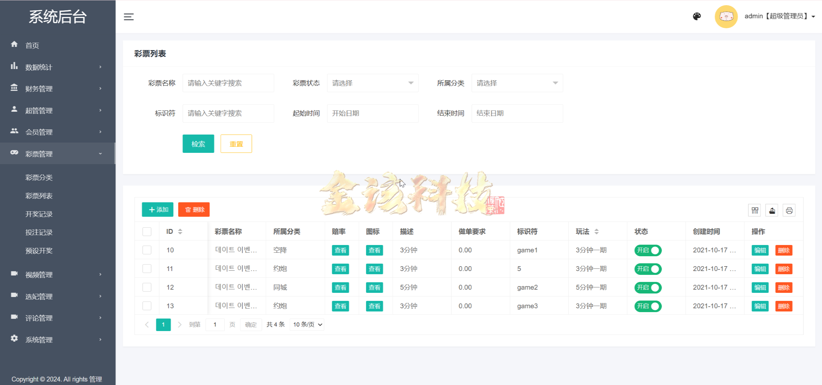The image size is (822, 385).
Task: Check the select-all checkbox in table header
Action: point(147,231)
